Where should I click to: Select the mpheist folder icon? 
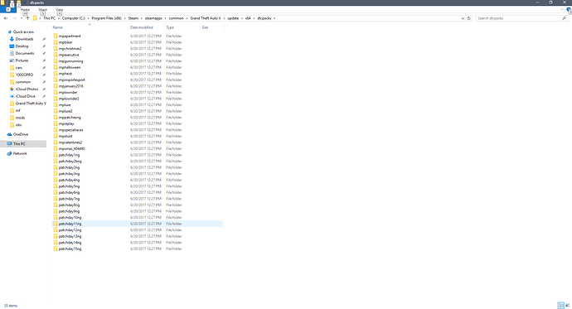click(56, 74)
